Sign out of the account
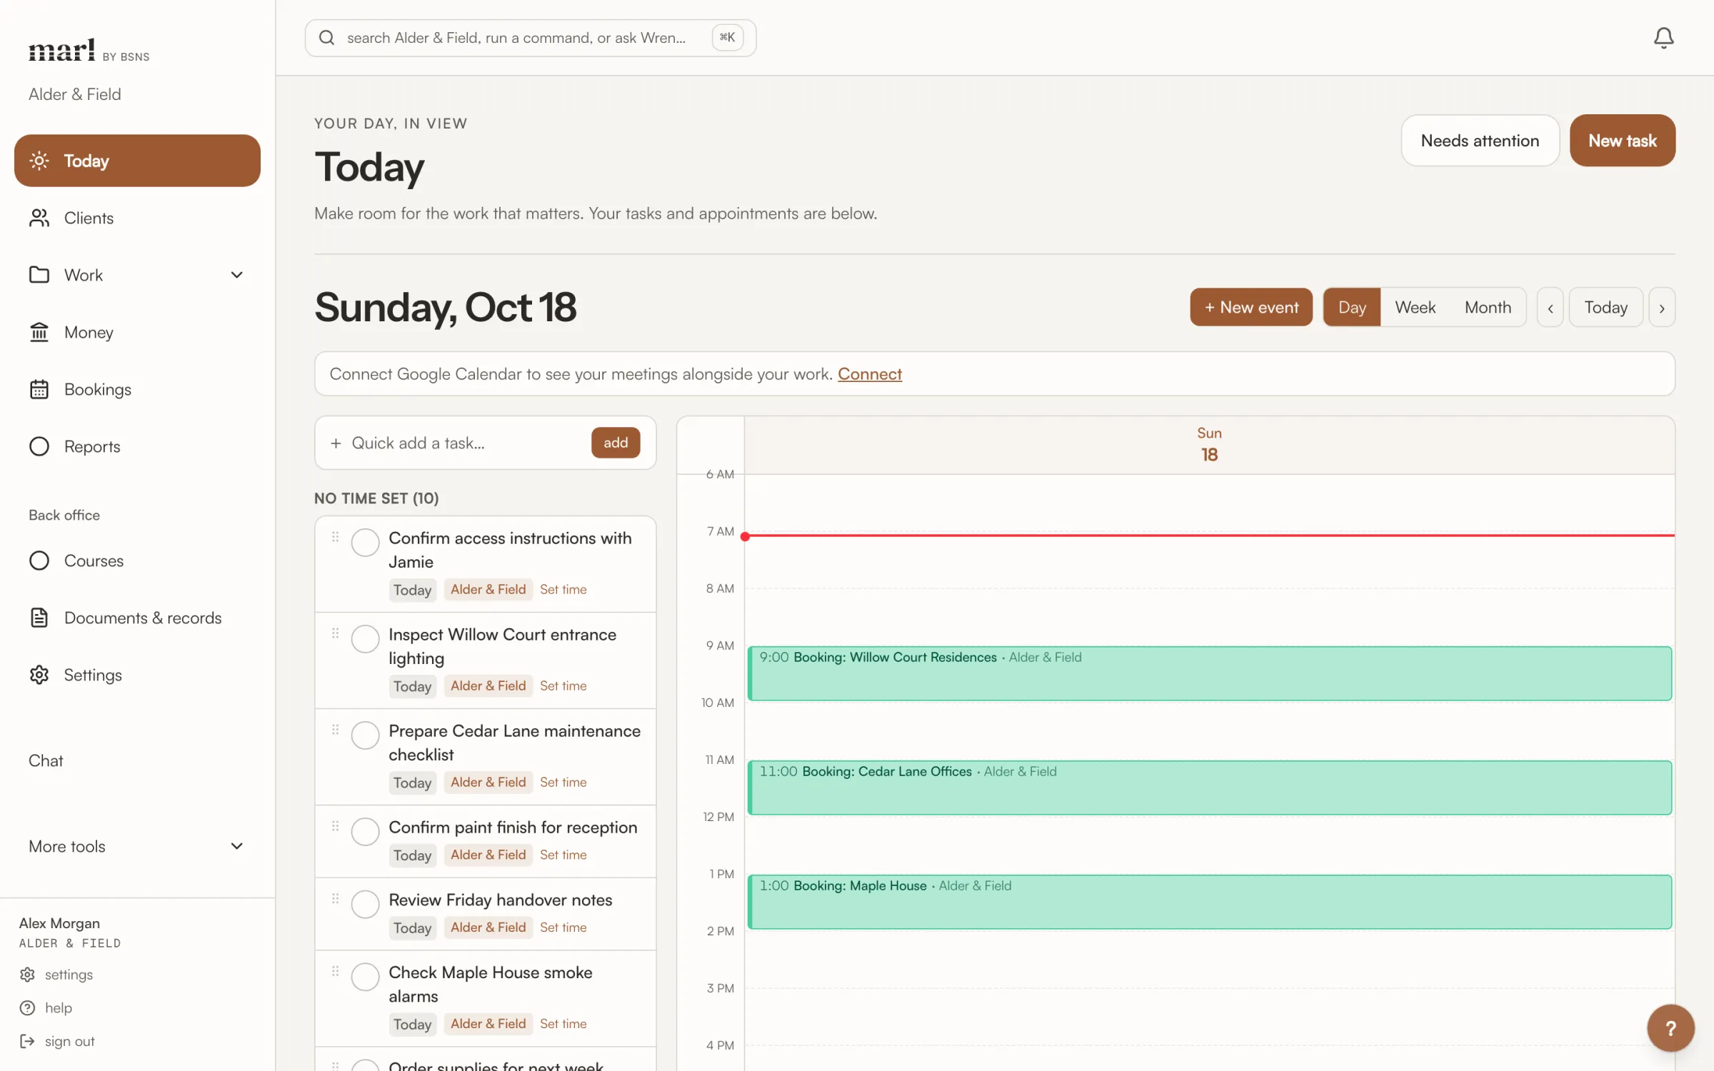This screenshot has height=1071, width=1714. coord(57,1041)
